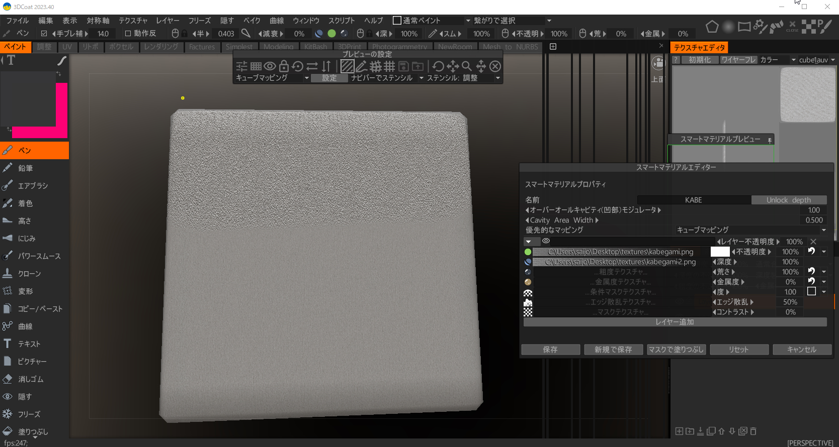Select the エアブラシ airbrush tool
Screen dimensions: 839x447
(33, 186)
